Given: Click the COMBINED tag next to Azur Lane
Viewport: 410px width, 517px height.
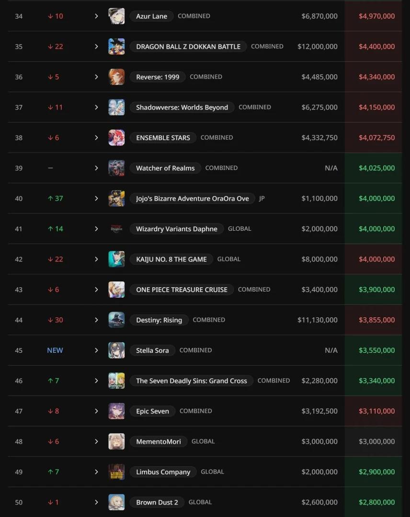Looking at the screenshot, I should click(194, 16).
